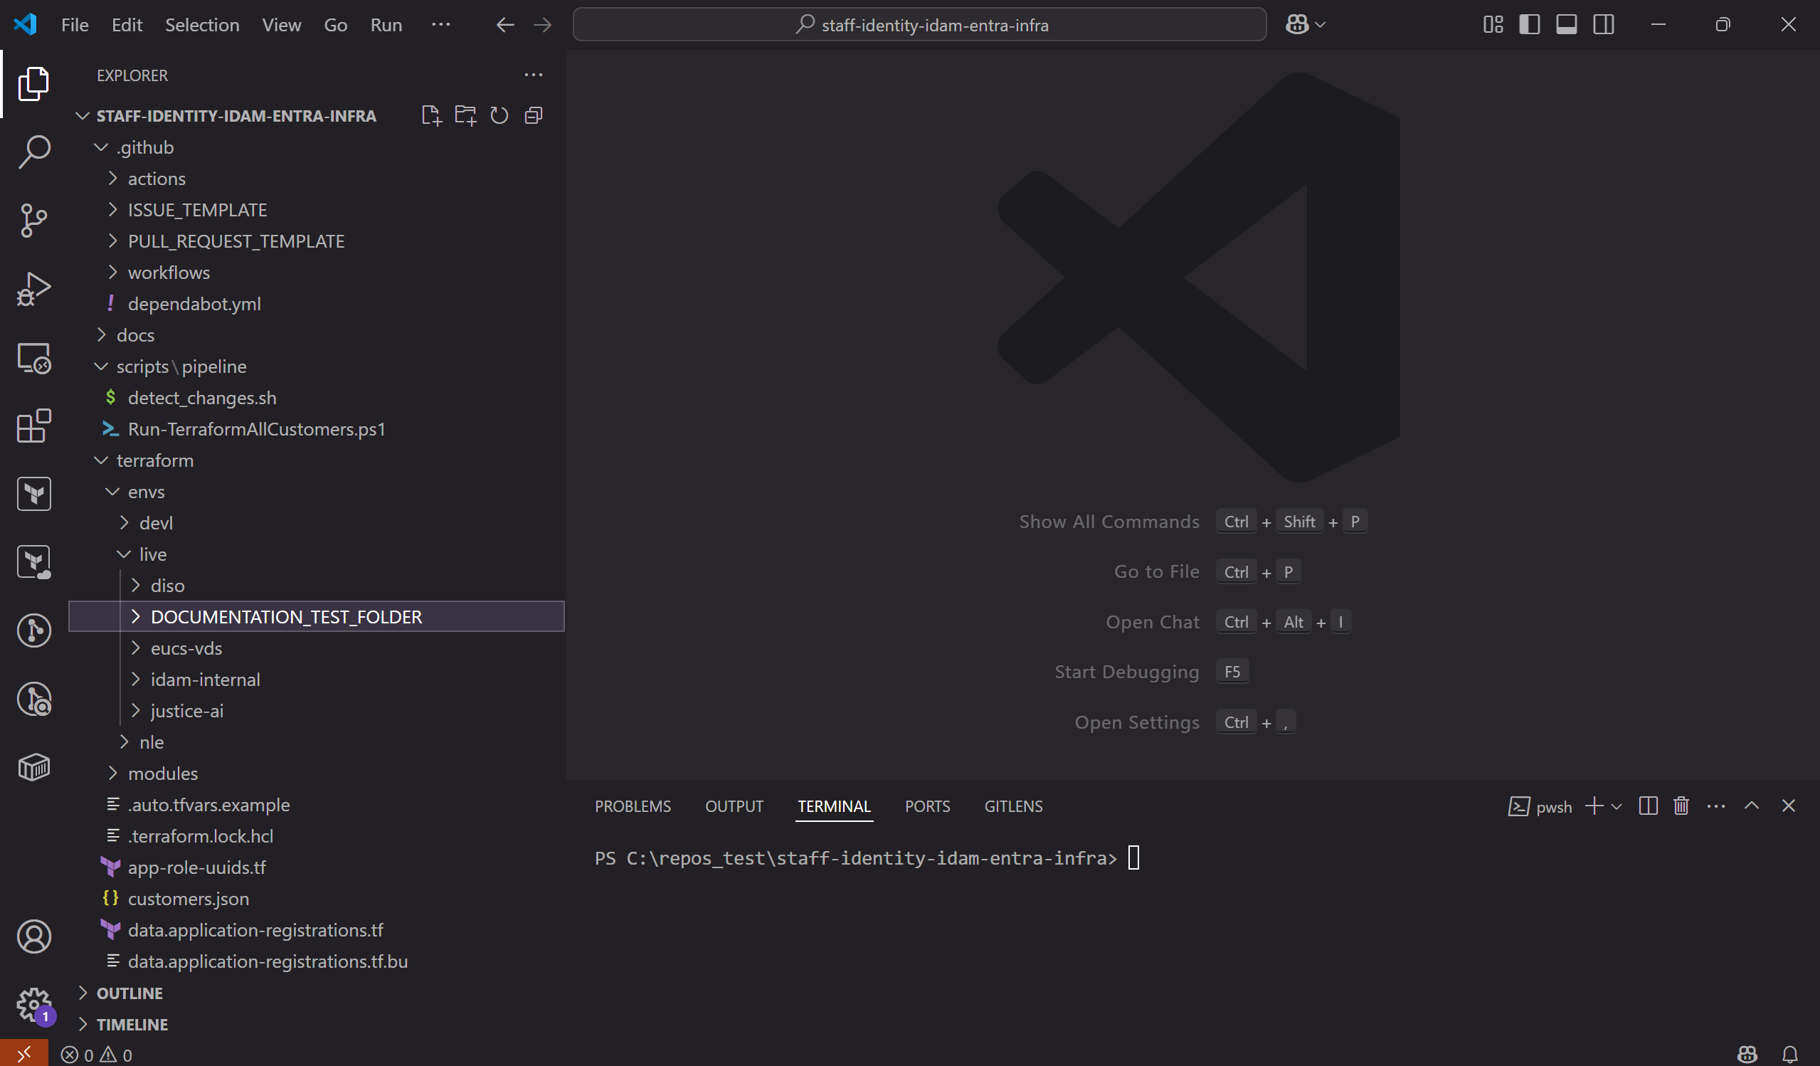The width and height of the screenshot is (1820, 1066).
Task: Go back with the left arrow
Action: [505, 26]
